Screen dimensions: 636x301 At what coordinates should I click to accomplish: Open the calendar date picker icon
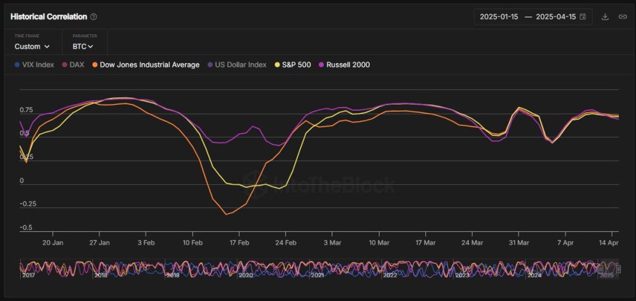click(583, 17)
